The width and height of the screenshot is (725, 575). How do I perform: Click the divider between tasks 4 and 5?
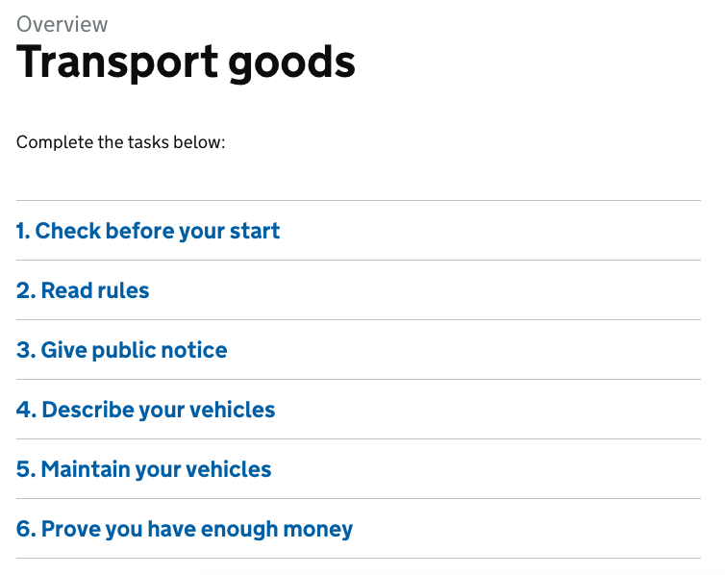[x=359, y=439]
